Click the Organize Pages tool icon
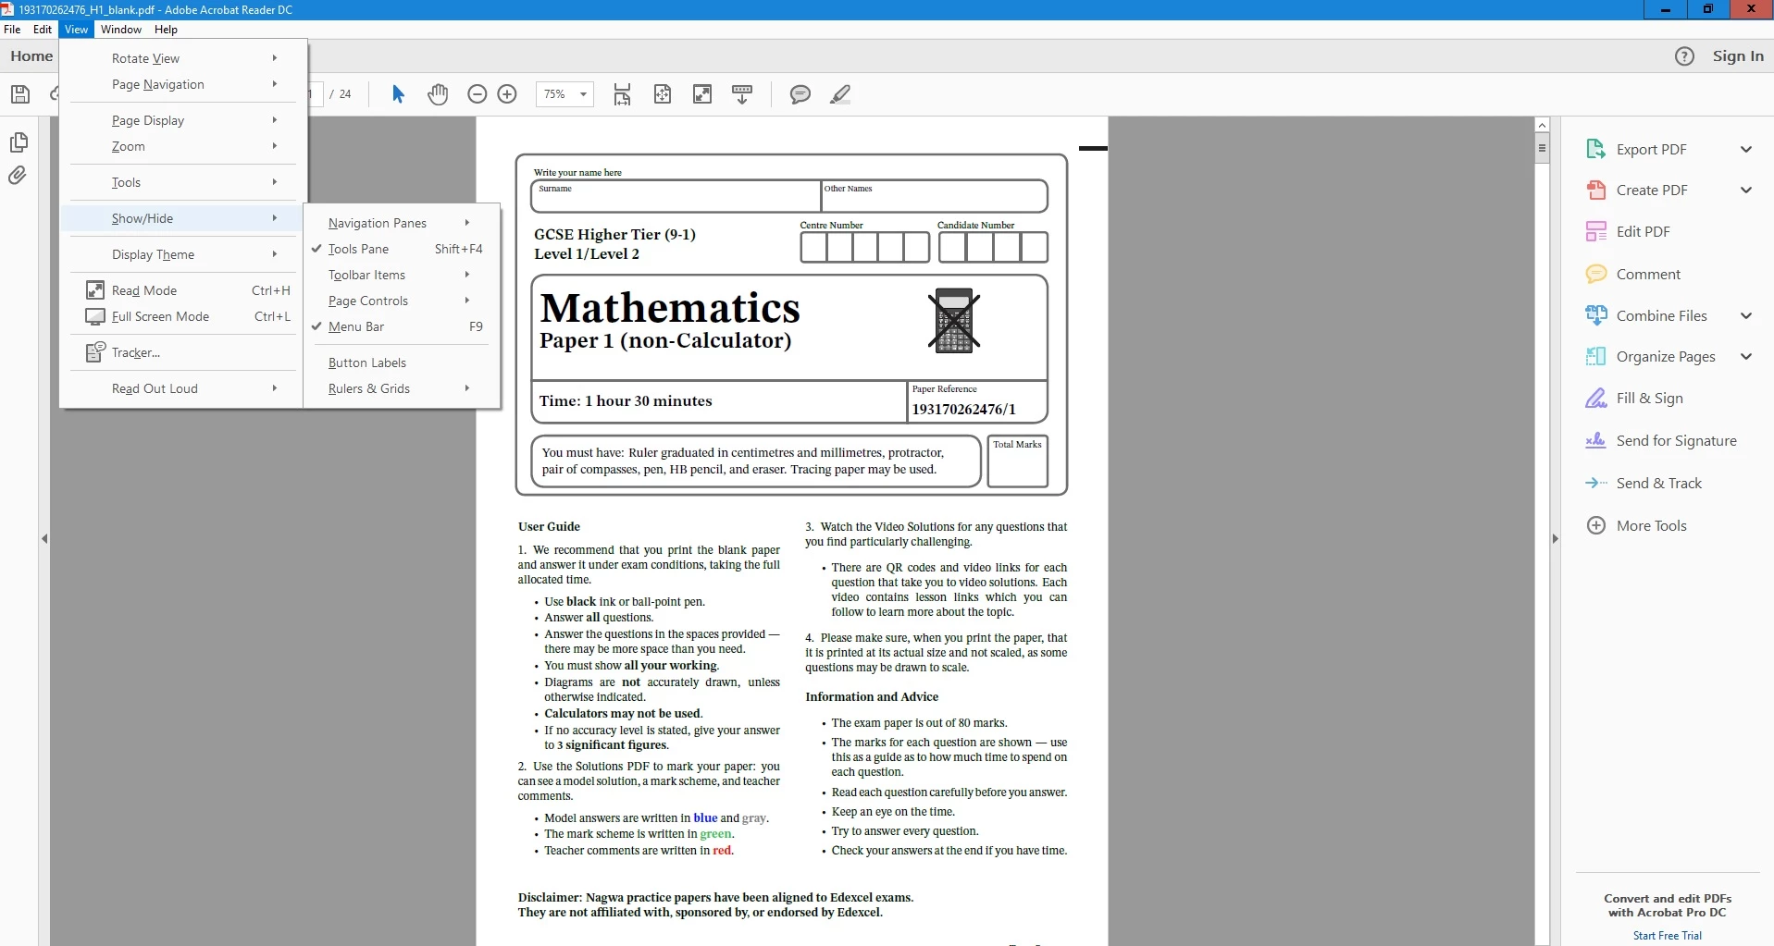 pyautogui.click(x=1596, y=356)
